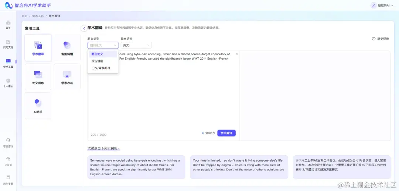Use the 于下周二上午9点 meeting example

tap(342, 167)
